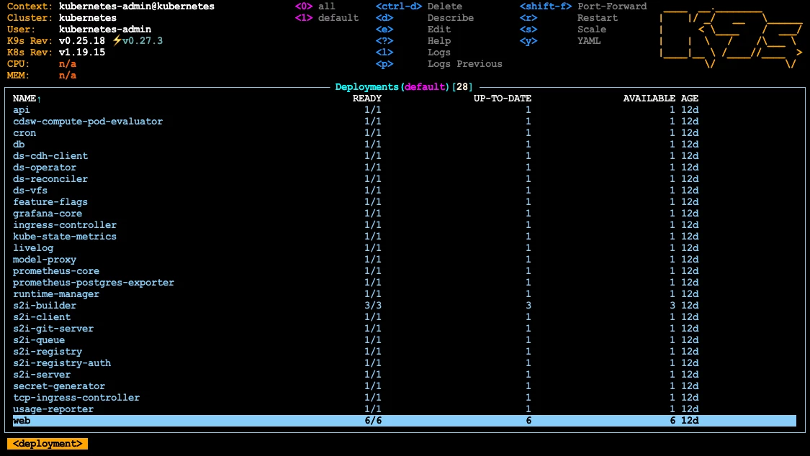Click the Port-Forward shortcut hint
The height and width of the screenshot is (456, 810).
coord(612,6)
